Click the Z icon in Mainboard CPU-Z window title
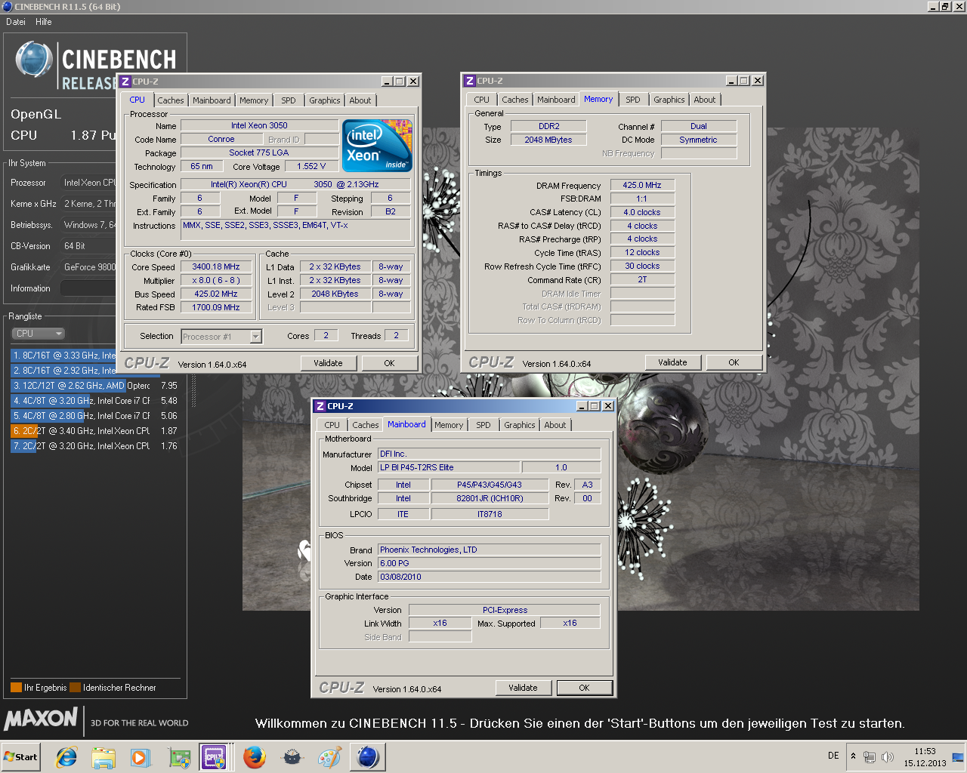Screen dimensions: 967x773 pos(320,406)
